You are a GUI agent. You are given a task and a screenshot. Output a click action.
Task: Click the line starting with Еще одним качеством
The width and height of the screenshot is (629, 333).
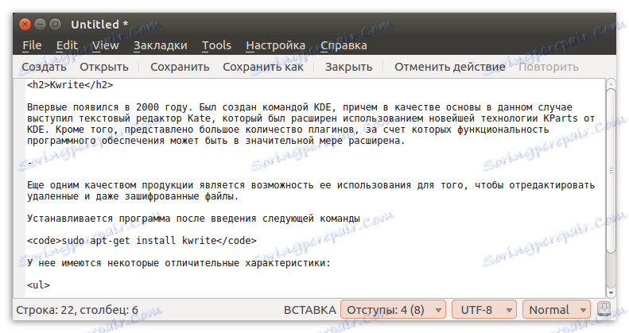pyautogui.click(x=311, y=185)
